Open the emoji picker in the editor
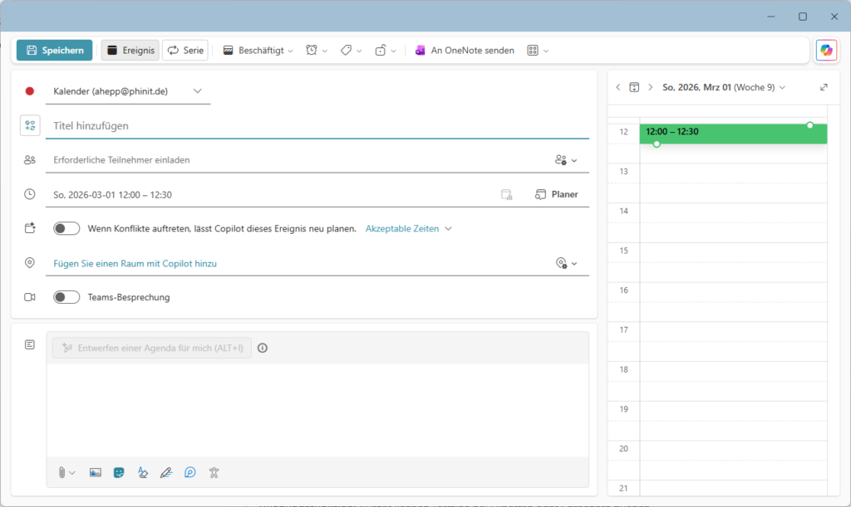The height and width of the screenshot is (507, 851). pyautogui.click(x=119, y=471)
